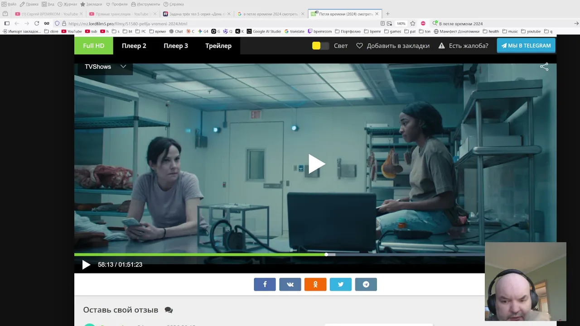This screenshot has height=326, width=580.
Task: Click the large play button on video
Action: click(x=316, y=163)
